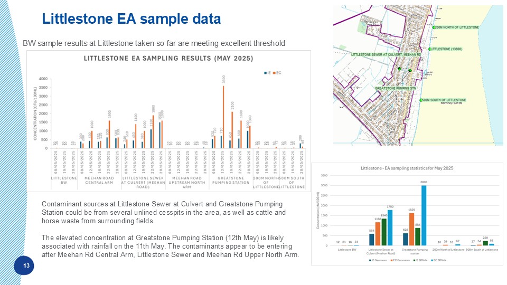Click the paragraph starting 'The elevated concentration at Greatstone'

tap(171, 246)
